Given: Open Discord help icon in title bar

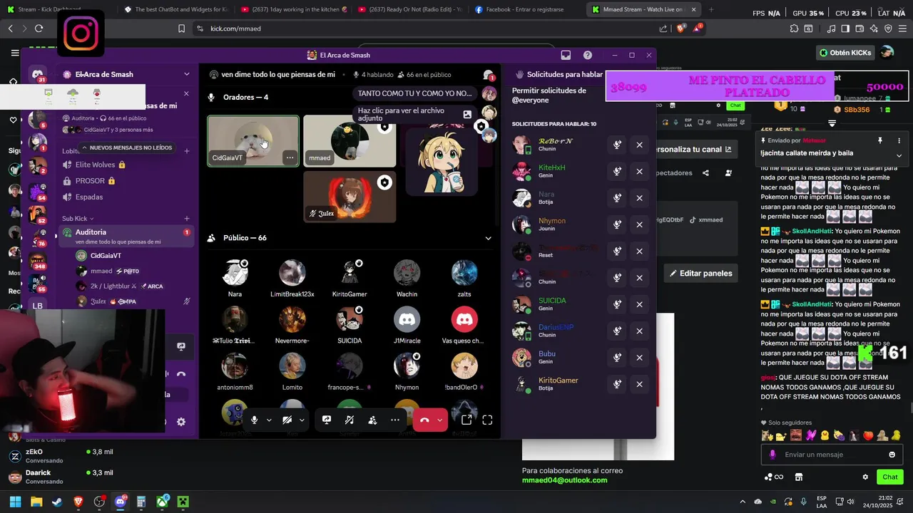Looking at the screenshot, I should (588, 55).
